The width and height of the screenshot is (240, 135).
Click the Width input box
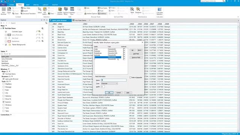coord(103,87)
